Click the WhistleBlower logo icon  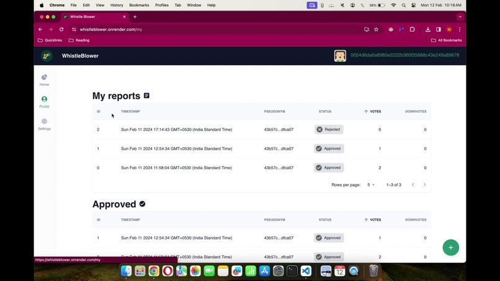tap(47, 56)
